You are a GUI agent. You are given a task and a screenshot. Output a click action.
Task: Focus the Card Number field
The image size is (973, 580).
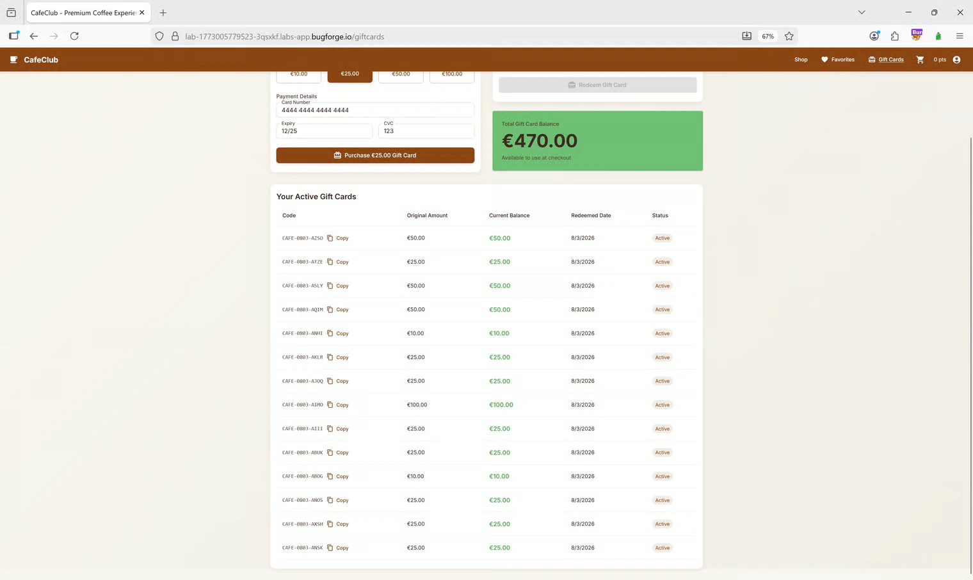[375, 110]
